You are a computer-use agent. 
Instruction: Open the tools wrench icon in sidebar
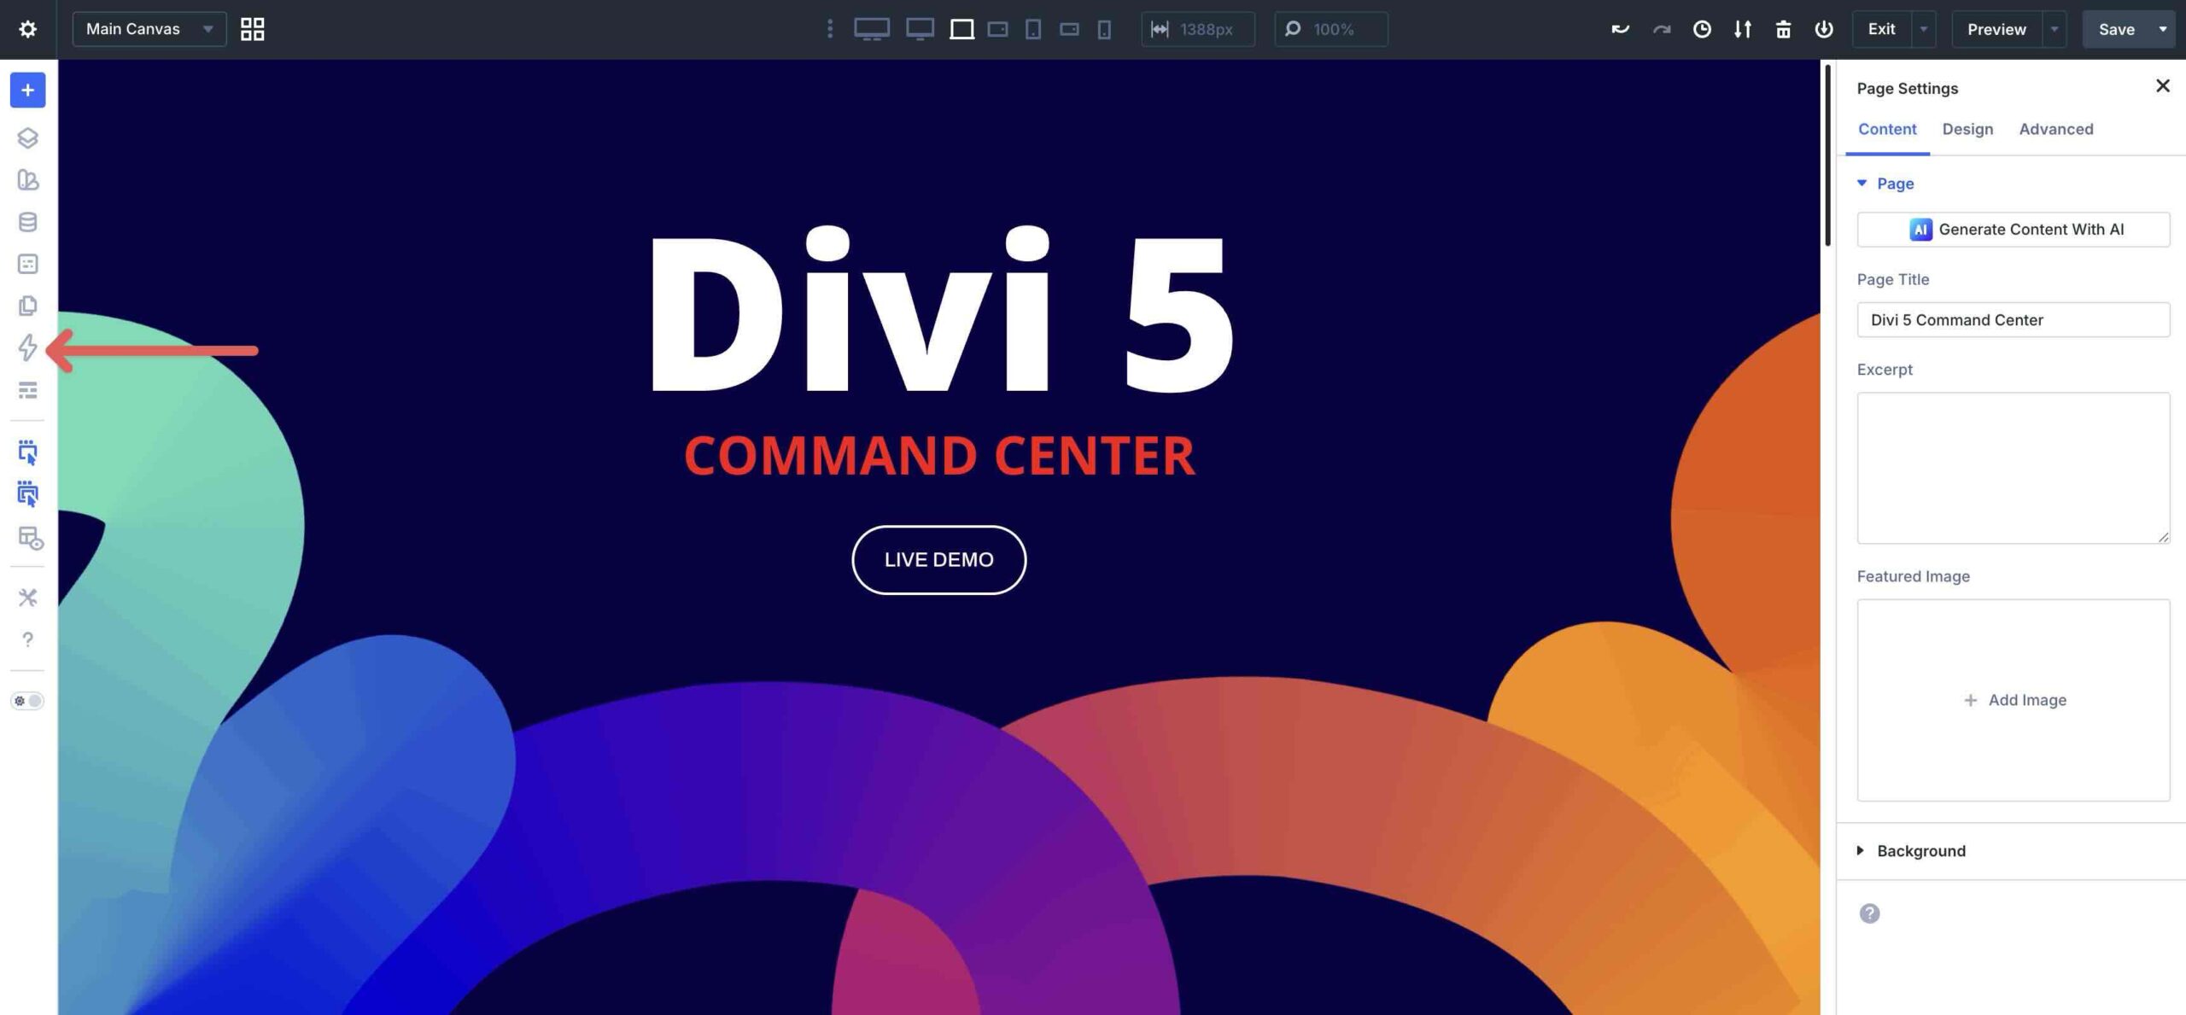27,597
